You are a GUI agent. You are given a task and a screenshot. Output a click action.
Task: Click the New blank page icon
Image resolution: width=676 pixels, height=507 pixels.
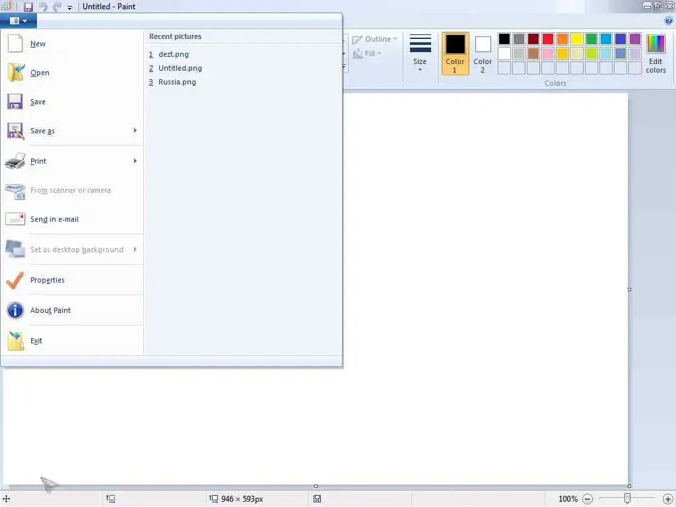15,44
